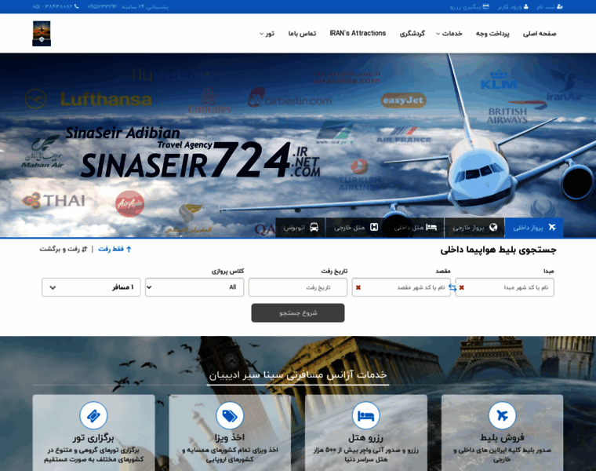Open ticket sales (فروش بلیط) heading
Viewport: 596px width, 471px height.
point(502,438)
